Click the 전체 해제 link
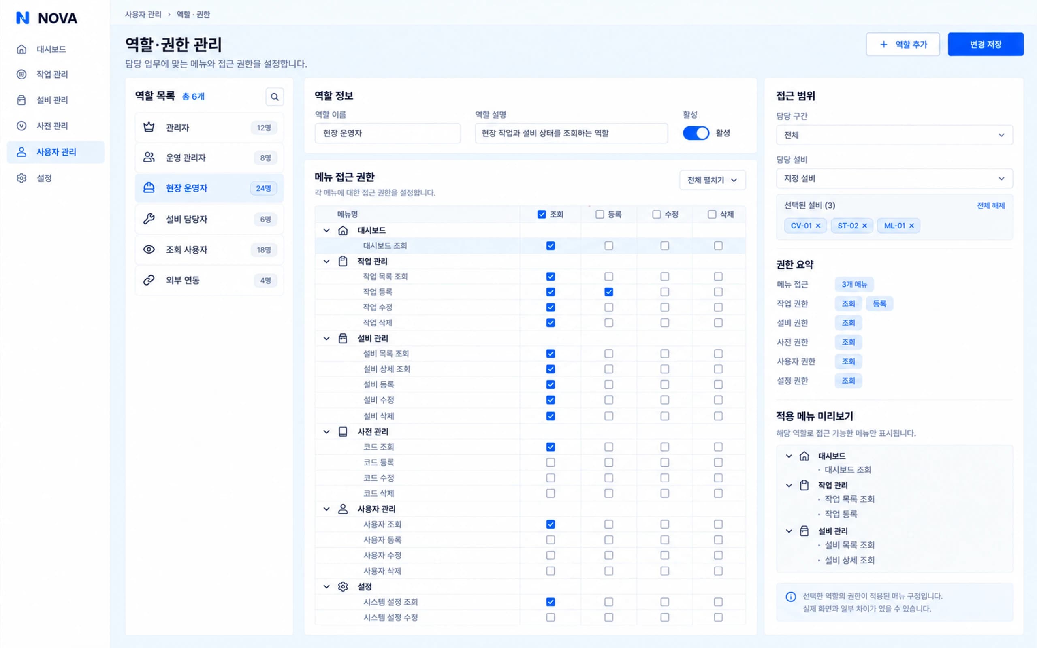The height and width of the screenshot is (648, 1037). click(x=991, y=206)
